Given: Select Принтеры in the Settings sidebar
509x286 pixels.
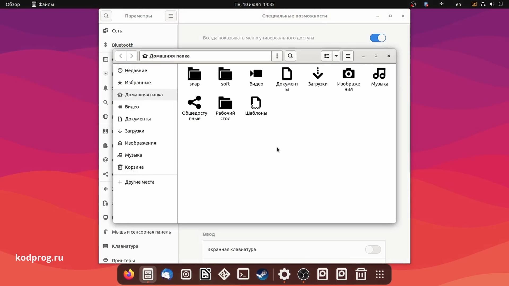Looking at the screenshot, I should point(138,260).
